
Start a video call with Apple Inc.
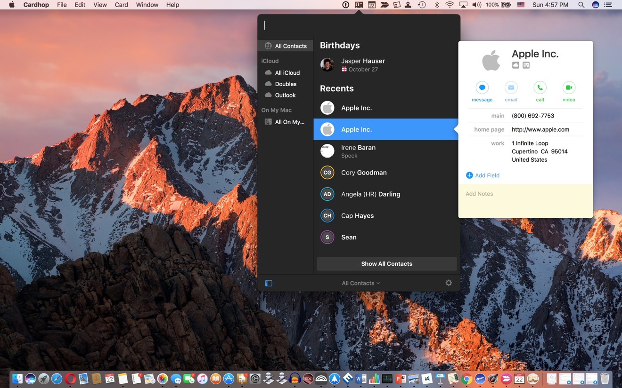tap(569, 87)
